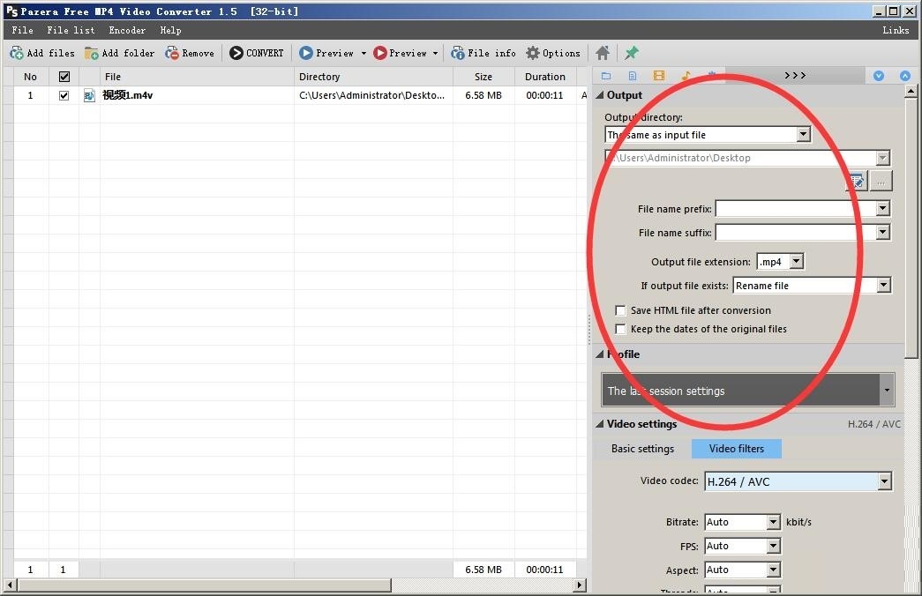Jump to video settings film-strip panel icon
This screenshot has width=922, height=596.
(x=658, y=76)
